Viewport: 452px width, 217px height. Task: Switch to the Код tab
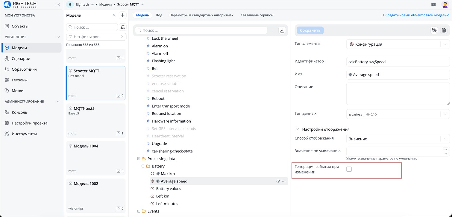[x=159, y=15]
